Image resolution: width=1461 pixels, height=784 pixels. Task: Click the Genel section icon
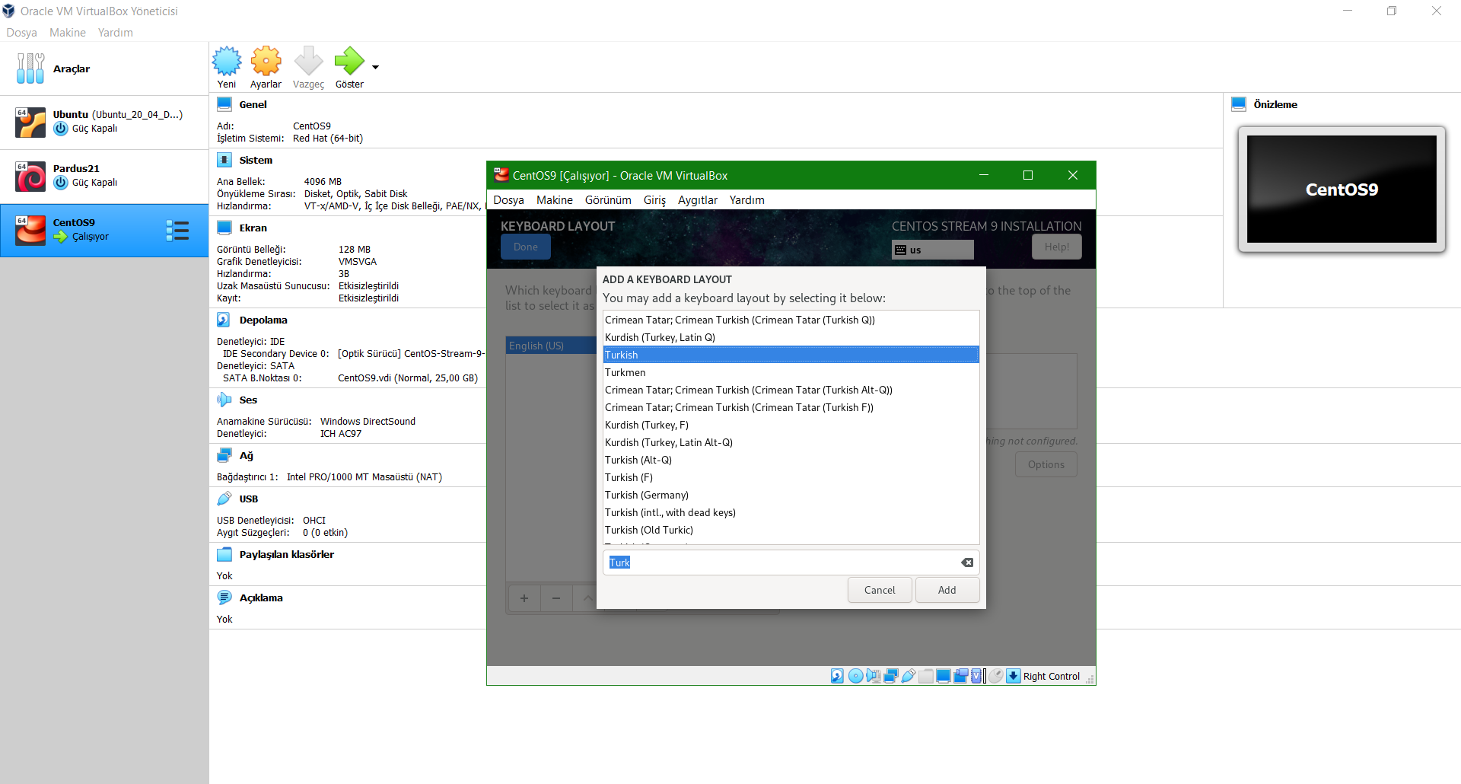click(224, 104)
